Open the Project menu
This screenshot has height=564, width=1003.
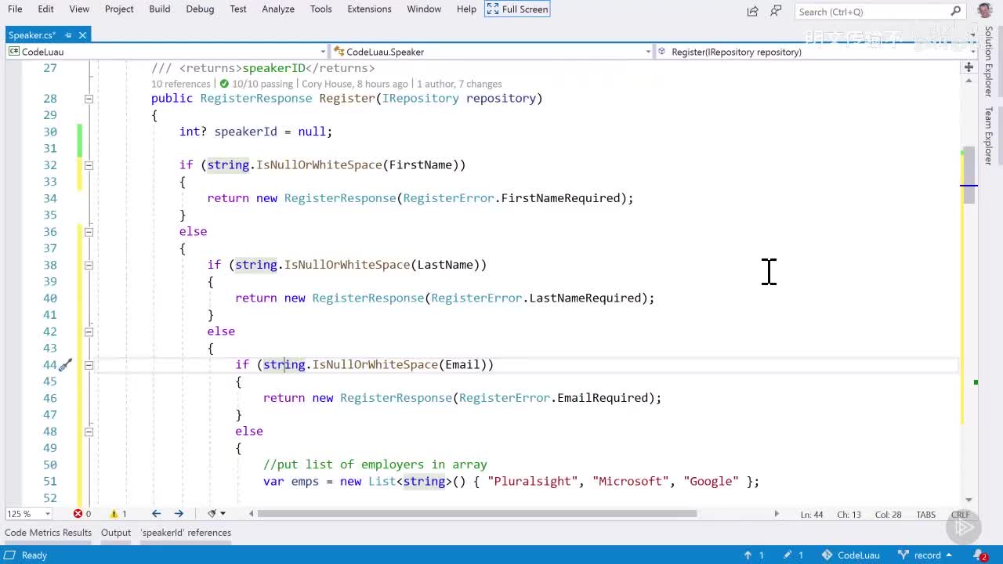tap(119, 9)
